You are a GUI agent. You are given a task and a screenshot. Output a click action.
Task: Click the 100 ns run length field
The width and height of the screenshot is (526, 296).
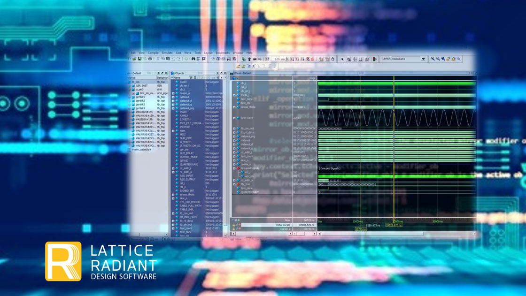click(279, 60)
